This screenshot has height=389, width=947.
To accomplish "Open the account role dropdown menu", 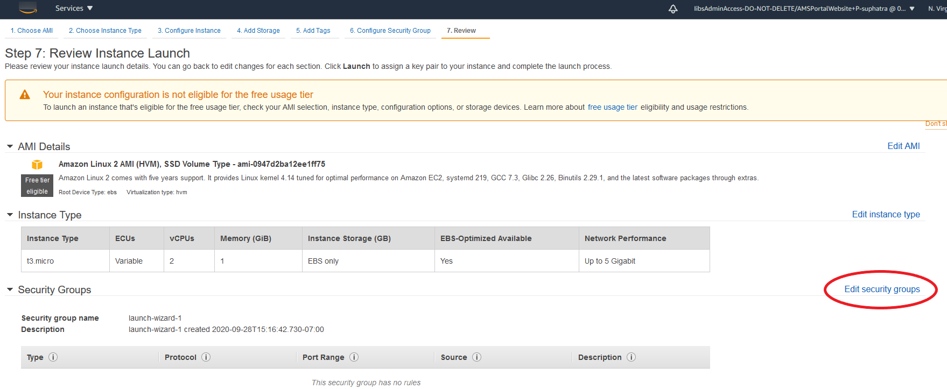I will click(804, 9).
